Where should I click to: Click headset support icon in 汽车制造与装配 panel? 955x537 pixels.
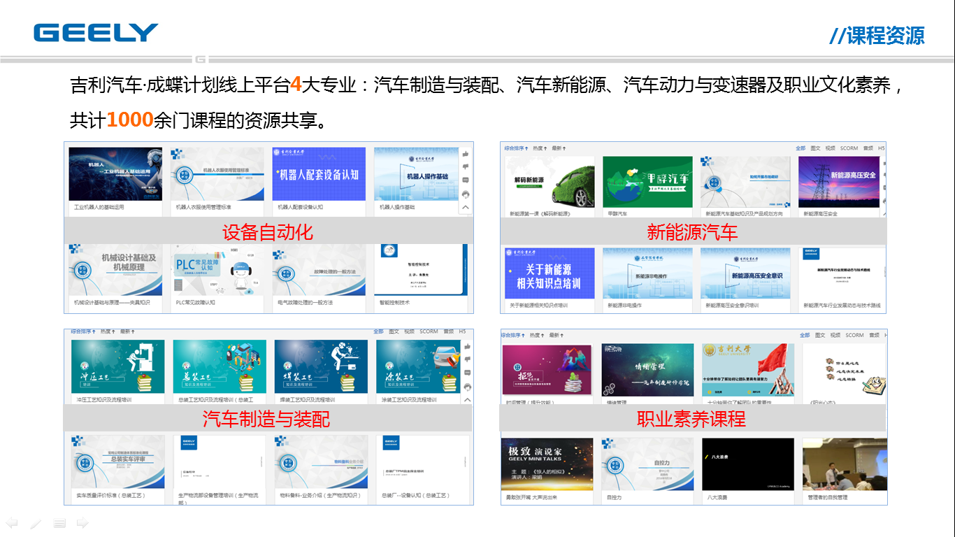[x=467, y=387]
